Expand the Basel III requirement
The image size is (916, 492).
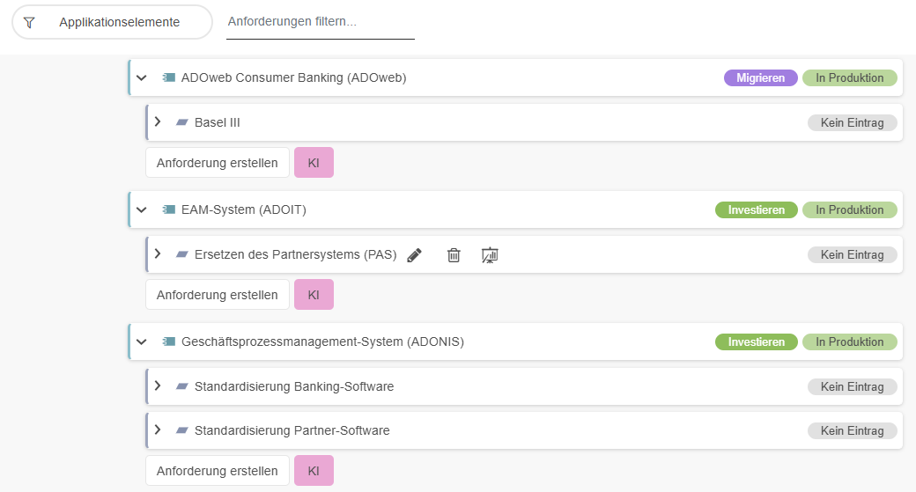tap(158, 121)
